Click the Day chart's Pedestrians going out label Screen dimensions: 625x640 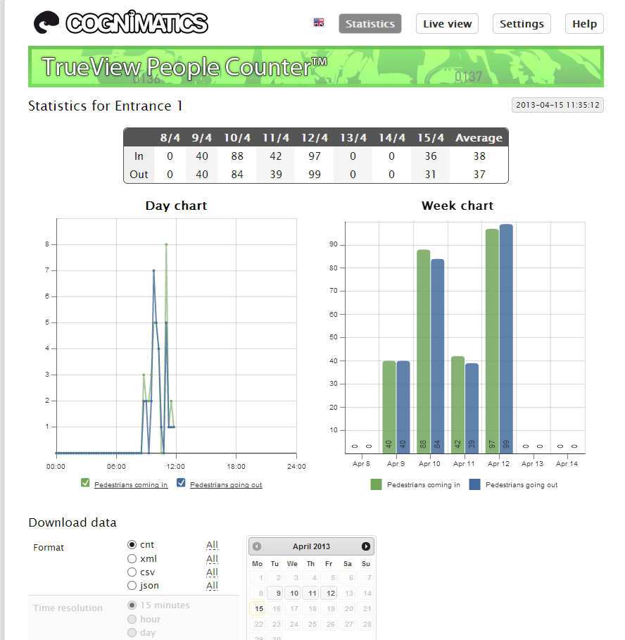[x=226, y=484]
